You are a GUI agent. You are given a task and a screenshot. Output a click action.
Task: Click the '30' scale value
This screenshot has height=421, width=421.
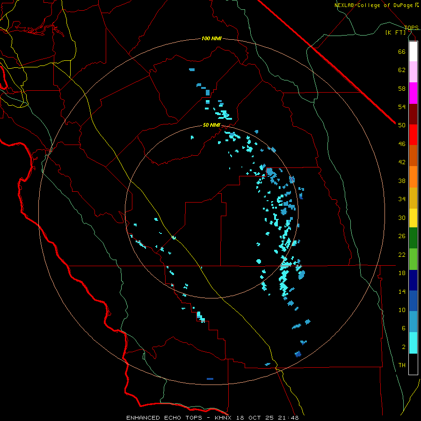(402, 218)
